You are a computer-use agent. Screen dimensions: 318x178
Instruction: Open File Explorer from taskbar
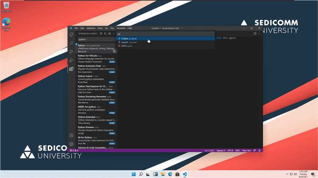click(163, 174)
